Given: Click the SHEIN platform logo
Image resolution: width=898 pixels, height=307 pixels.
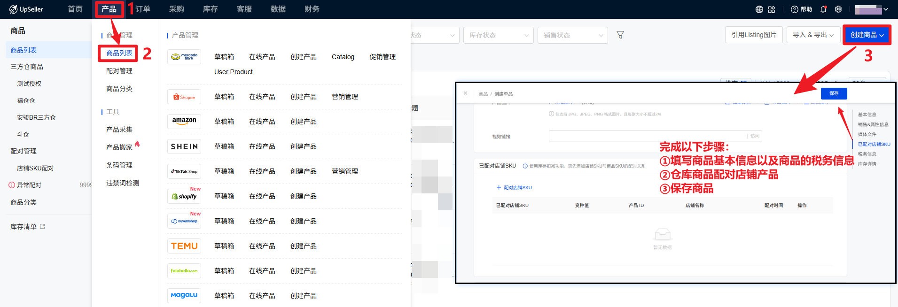Looking at the screenshot, I should coord(184,146).
